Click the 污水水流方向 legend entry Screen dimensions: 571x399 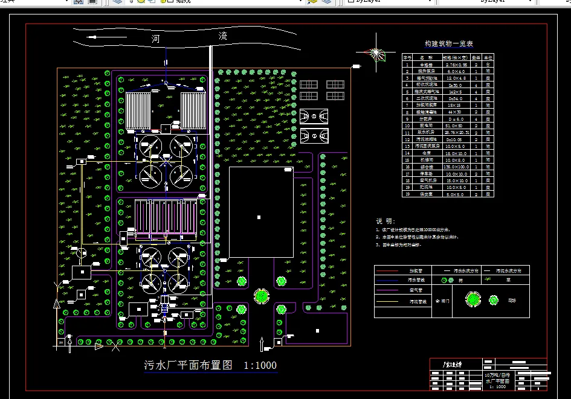click(460, 271)
